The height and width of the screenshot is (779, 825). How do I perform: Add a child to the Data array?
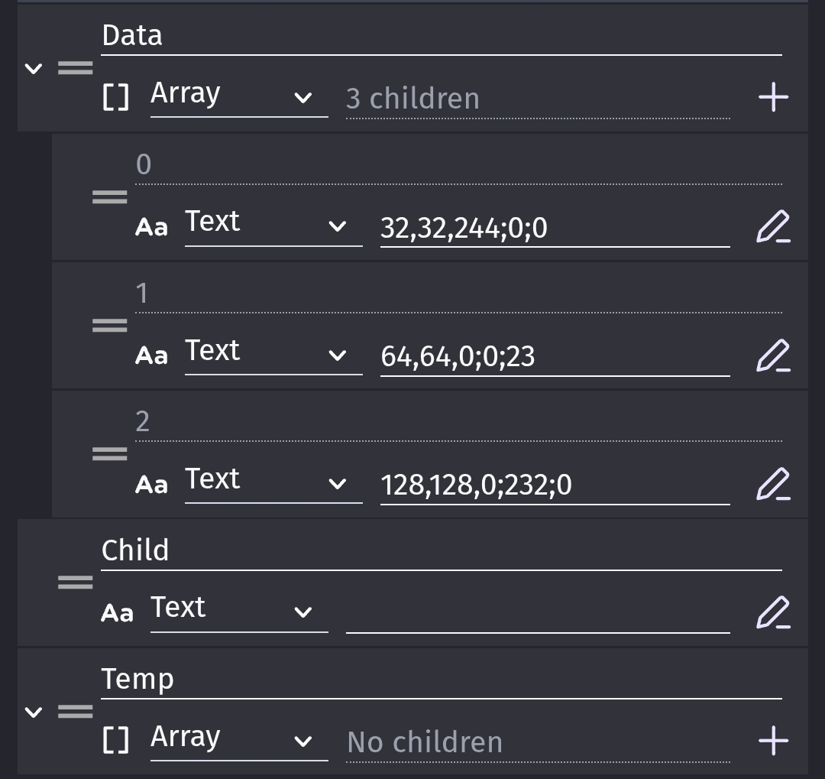click(x=773, y=97)
